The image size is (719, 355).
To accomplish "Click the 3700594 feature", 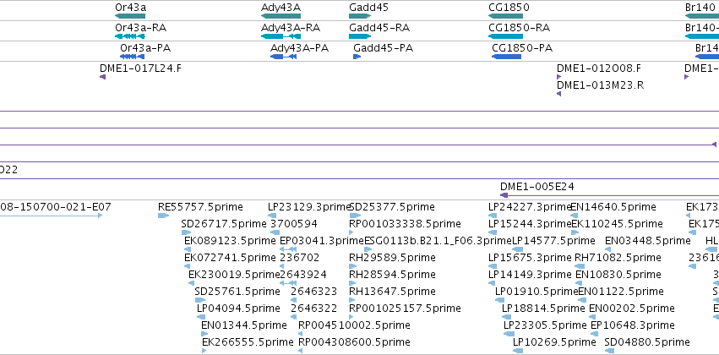I will click(275, 232).
